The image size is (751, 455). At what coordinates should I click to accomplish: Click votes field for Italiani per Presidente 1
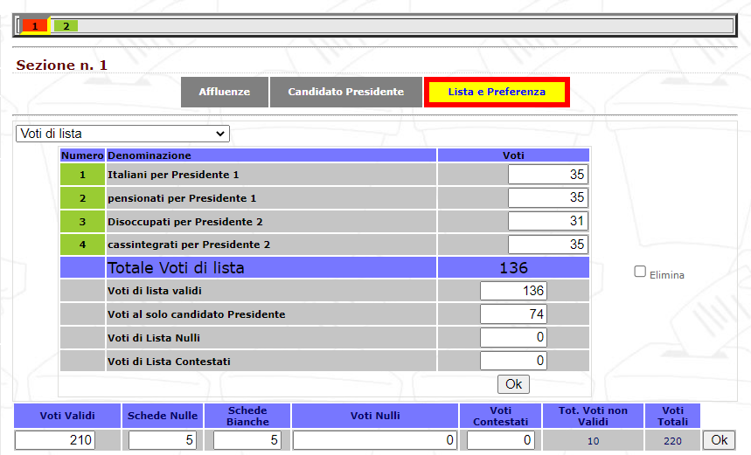pos(547,175)
